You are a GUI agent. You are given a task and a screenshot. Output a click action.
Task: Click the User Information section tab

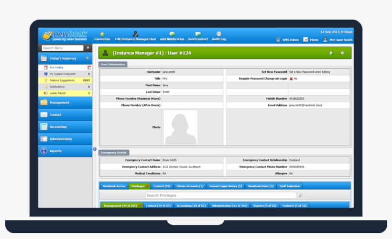click(113, 64)
